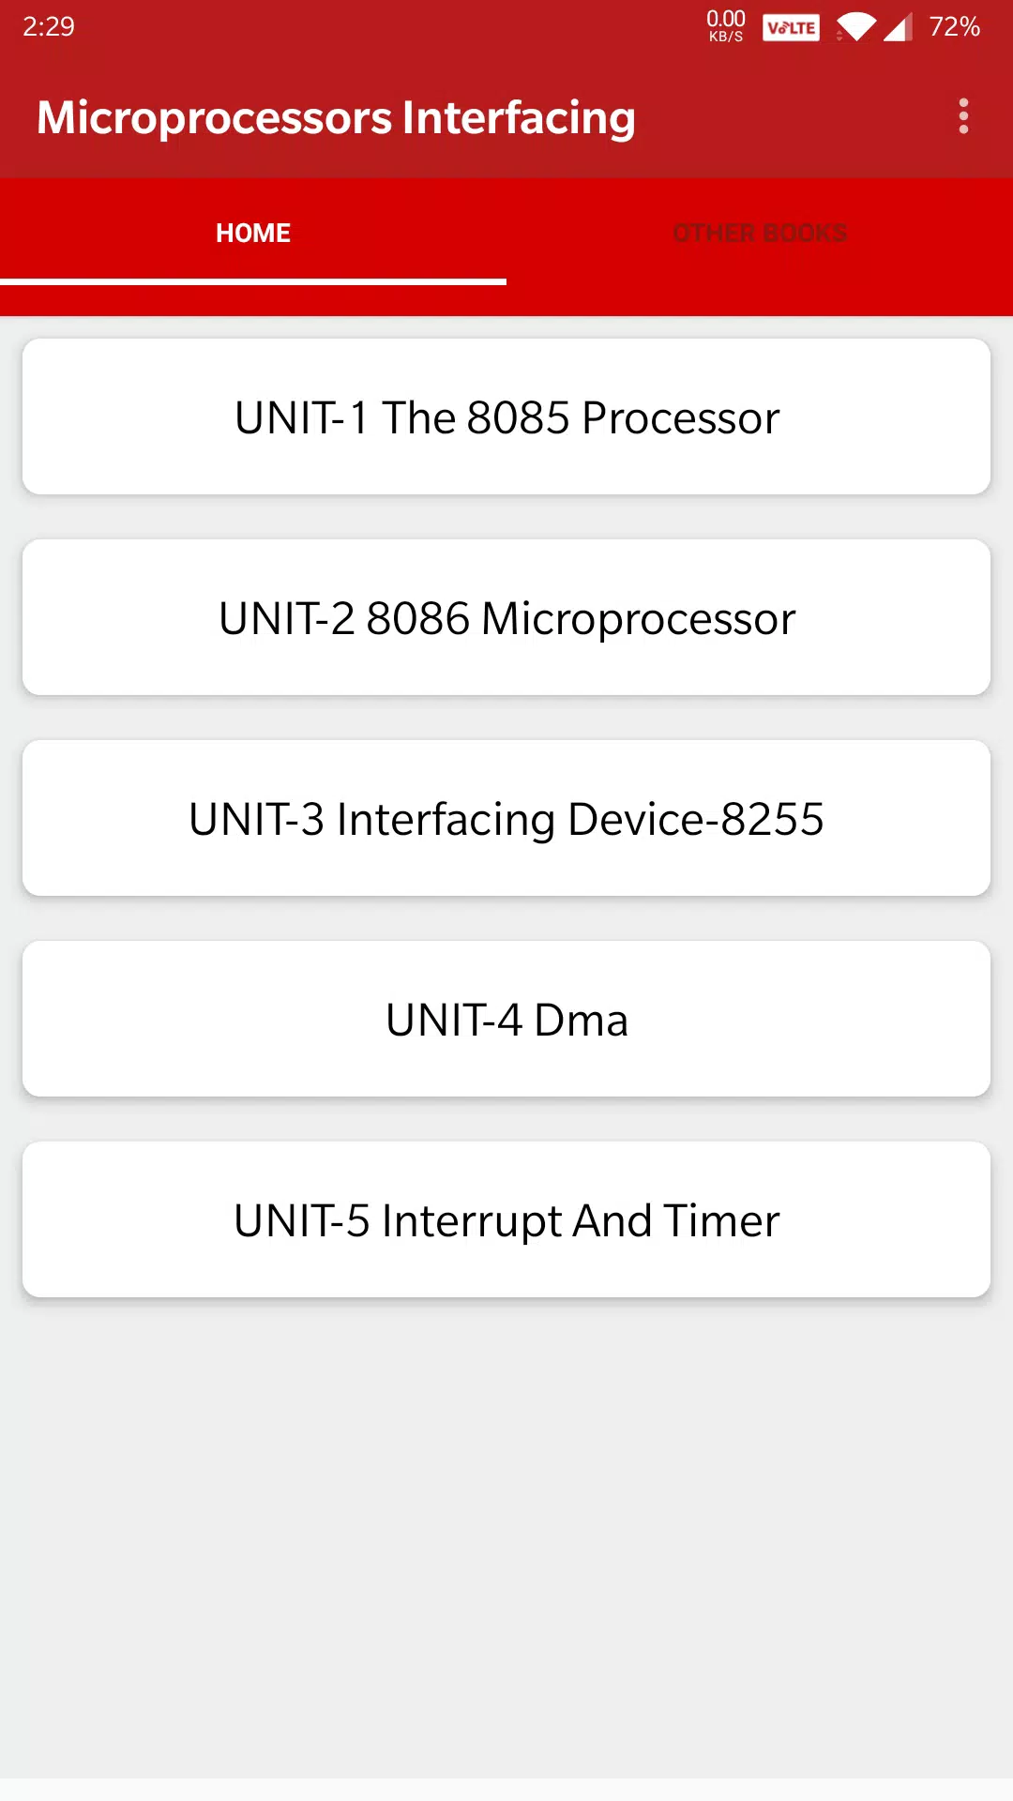Tap the gap between UNIT-1 and UNIT-2 cards
This screenshot has width=1013, height=1801.
506,517
